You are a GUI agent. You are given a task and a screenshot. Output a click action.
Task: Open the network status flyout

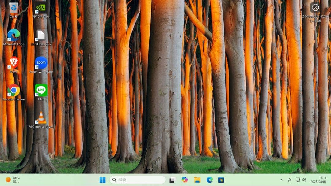click(x=298, y=180)
